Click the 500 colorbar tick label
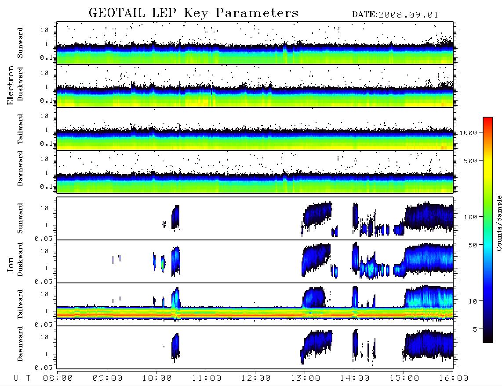The height and width of the screenshot is (386, 502). point(470,161)
